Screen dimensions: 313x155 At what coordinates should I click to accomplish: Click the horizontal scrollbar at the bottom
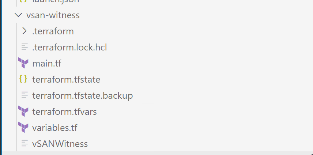click(156, 153)
